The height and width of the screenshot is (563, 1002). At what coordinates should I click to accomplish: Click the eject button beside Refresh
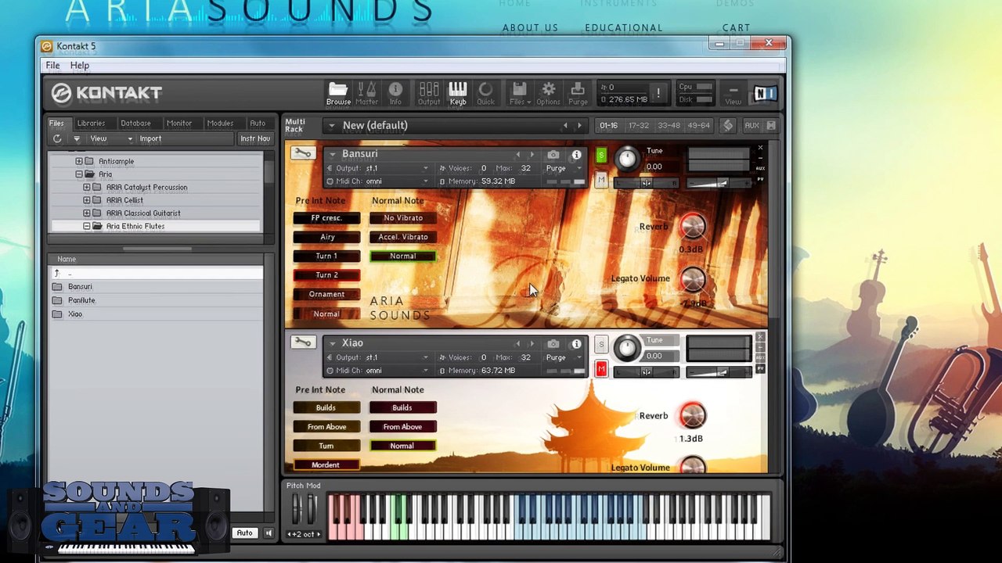pyautogui.click(x=76, y=138)
